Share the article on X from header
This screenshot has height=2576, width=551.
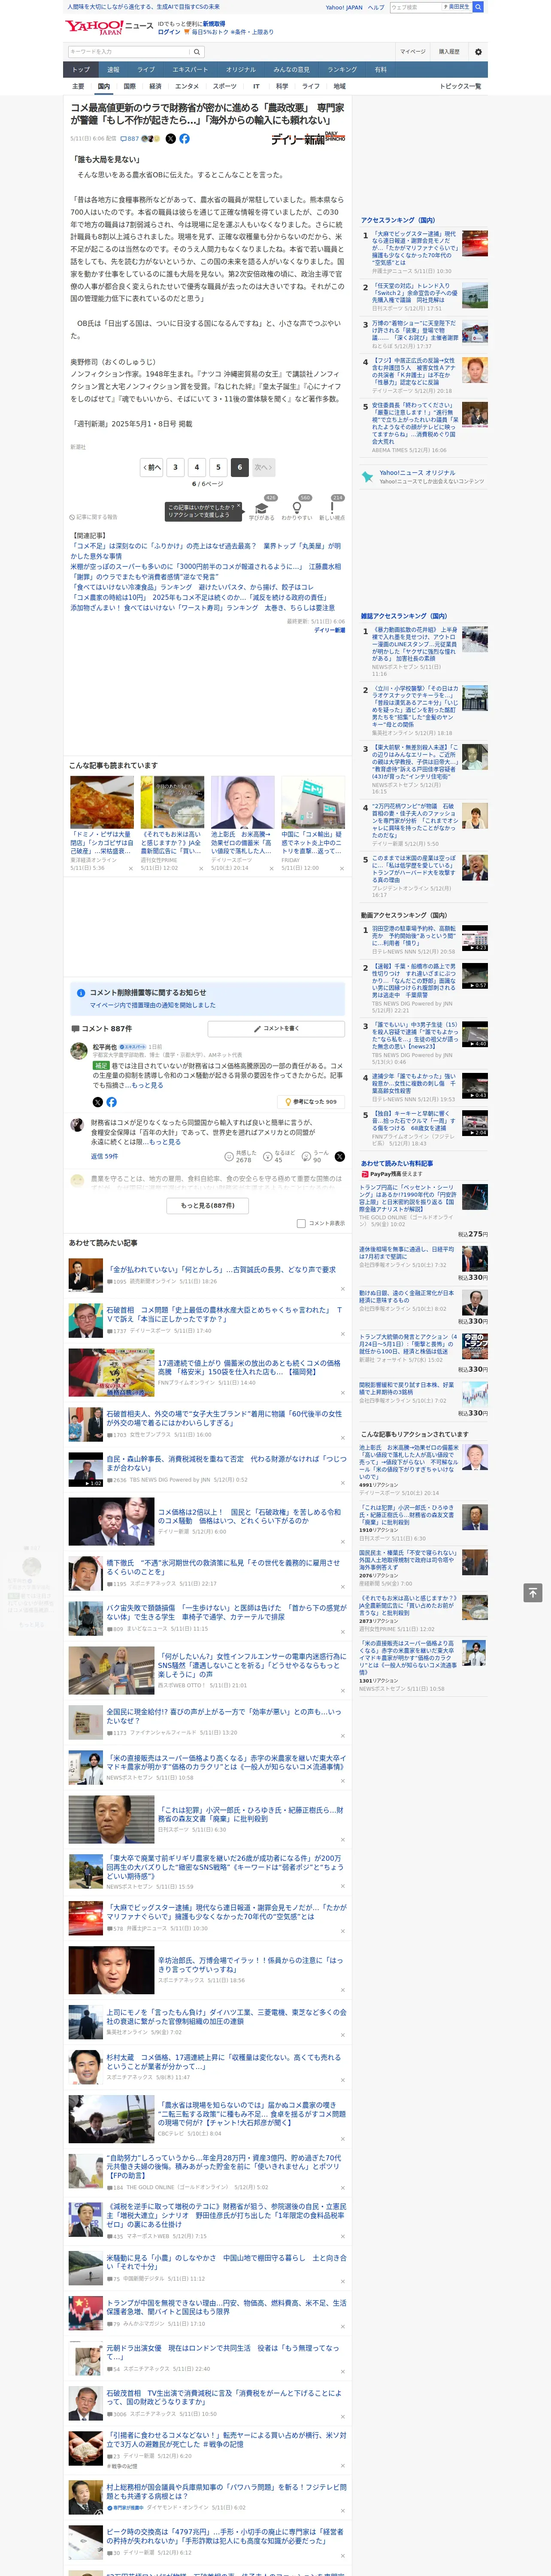point(170,139)
